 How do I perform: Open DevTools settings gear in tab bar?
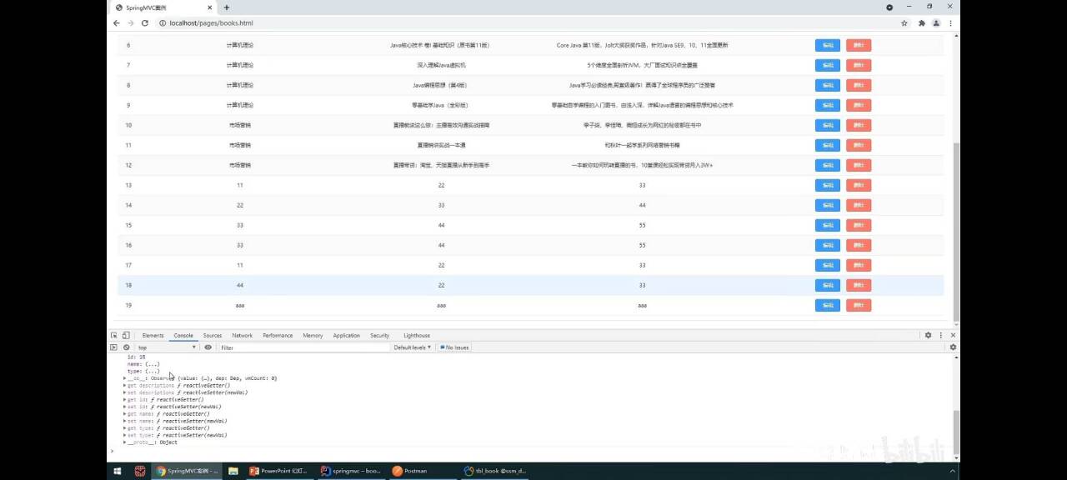tap(928, 335)
